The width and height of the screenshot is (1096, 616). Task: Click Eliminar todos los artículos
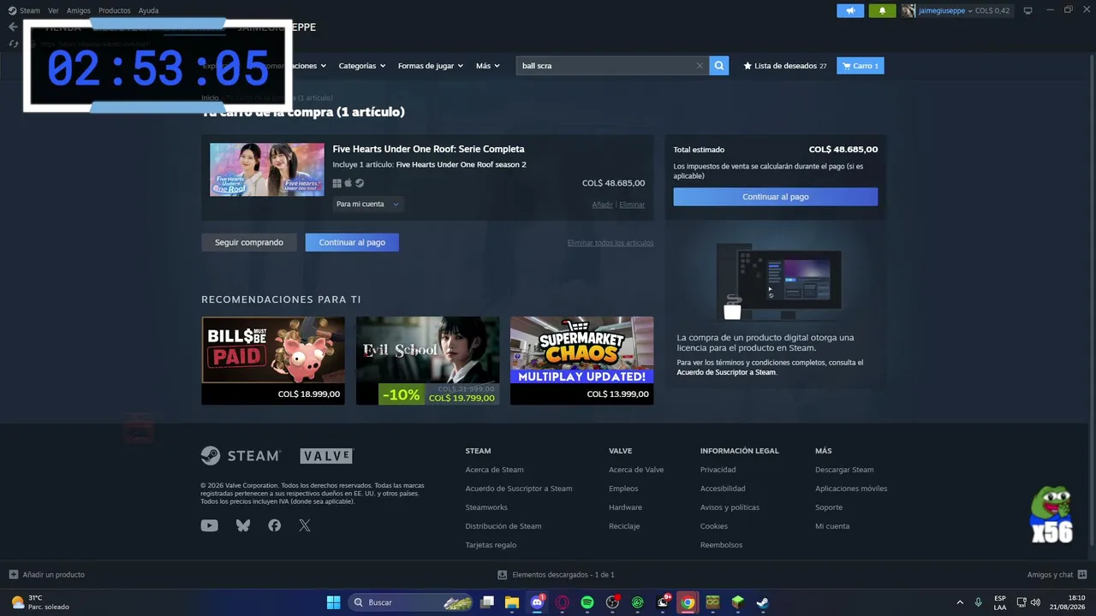pyautogui.click(x=611, y=243)
